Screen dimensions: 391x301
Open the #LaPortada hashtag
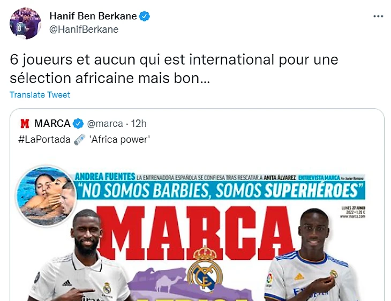pos(44,139)
